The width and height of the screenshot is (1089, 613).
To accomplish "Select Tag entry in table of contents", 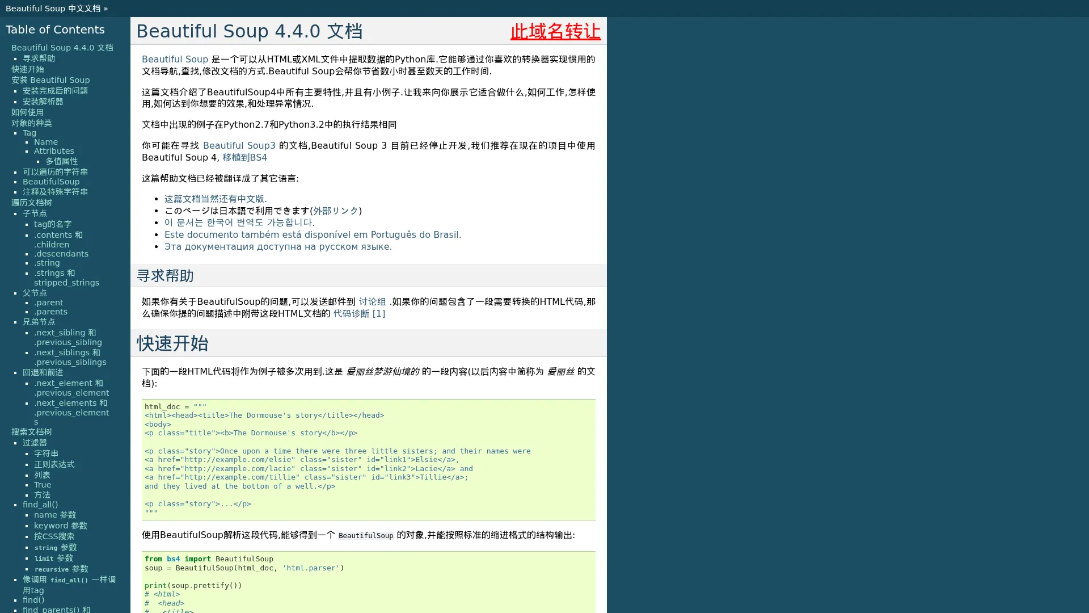I will coord(29,133).
